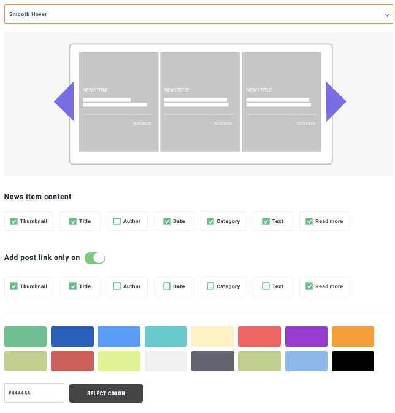
Task: Check Category under Add post link only on
Action: click(210, 286)
